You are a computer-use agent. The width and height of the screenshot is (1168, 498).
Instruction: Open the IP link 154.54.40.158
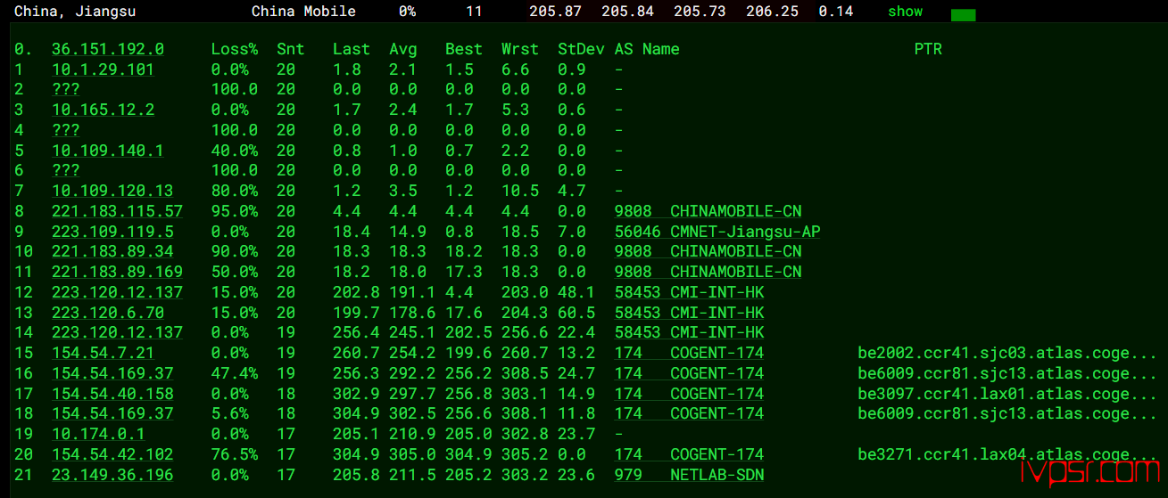pyautogui.click(x=112, y=394)
